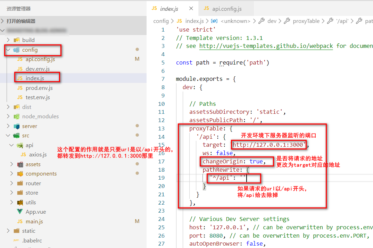Open dev.env.js in the file tree
This screenshot has height=248, width=373.
(x=38, y=69)
